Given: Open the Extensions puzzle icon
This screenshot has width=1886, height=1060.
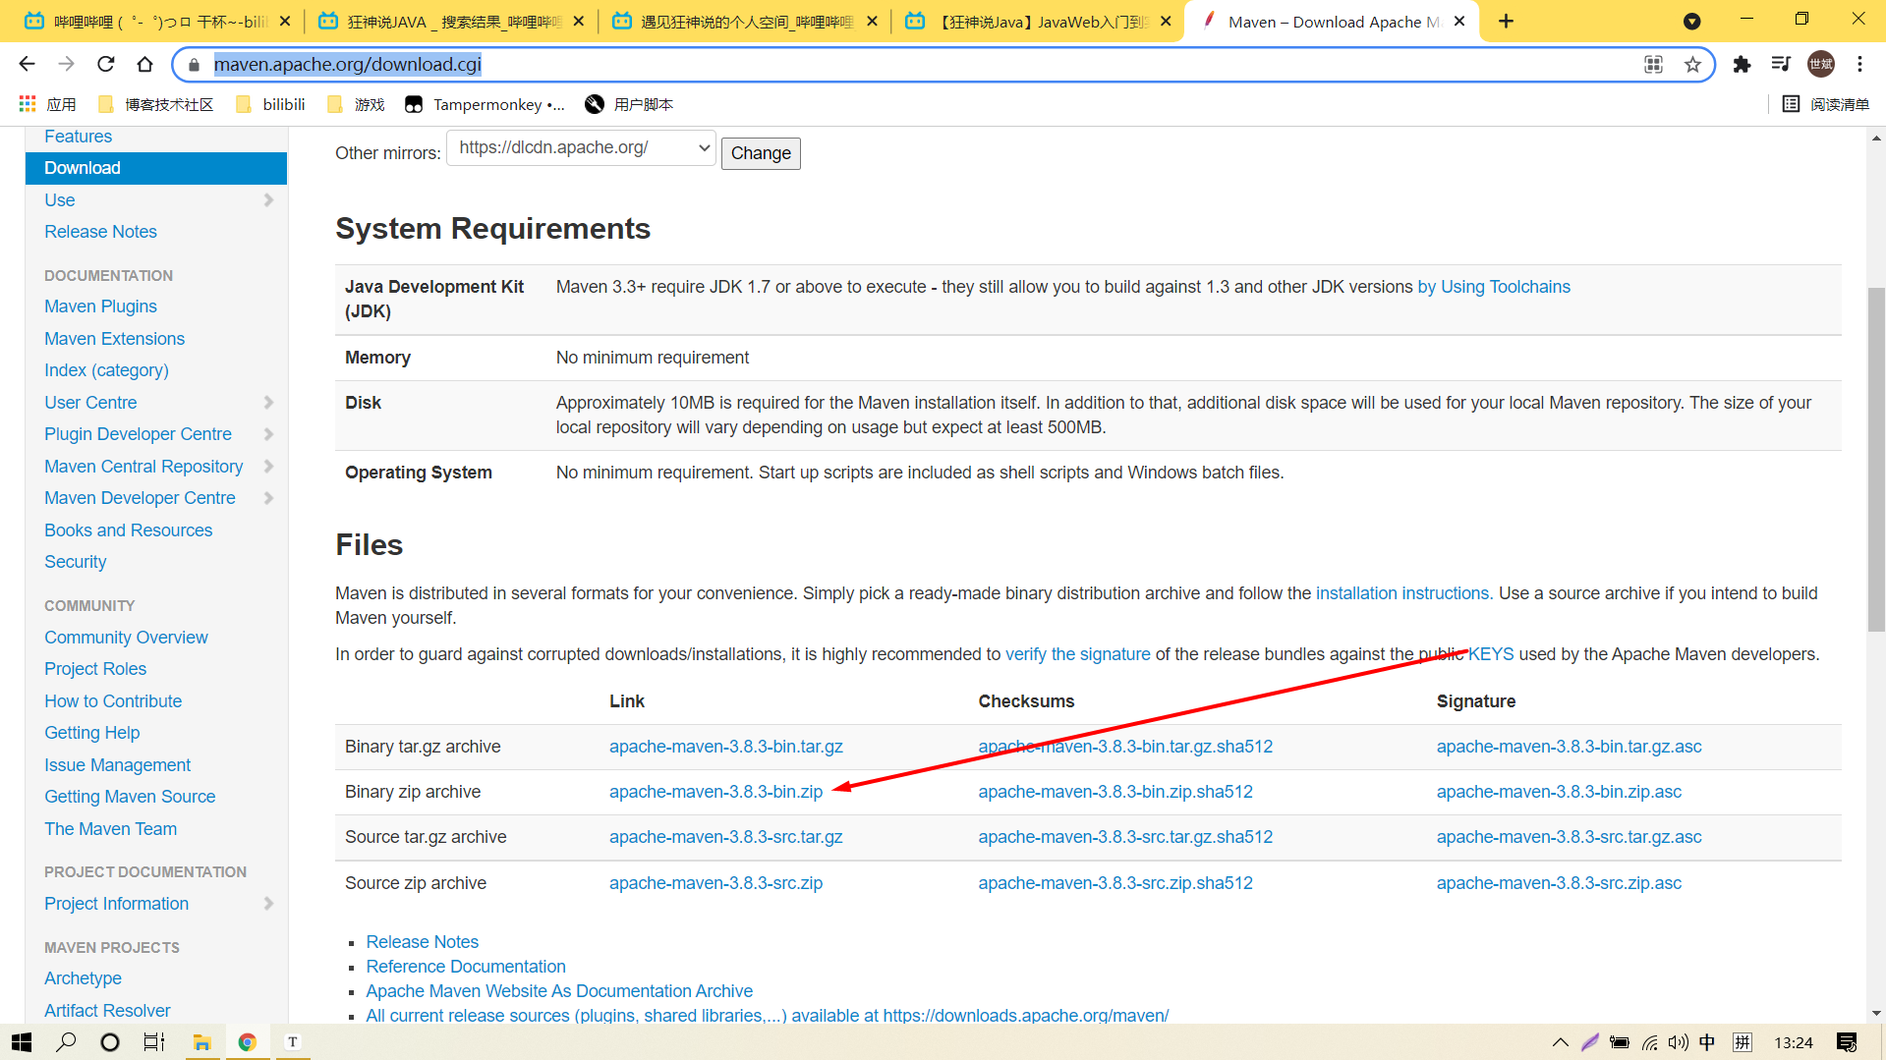Looking at the screenshot, I should tap(1742, 64).
